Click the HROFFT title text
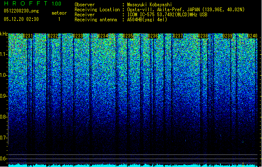Image resolution: width=262 pixels, height=167 pixels. [25, 3]
